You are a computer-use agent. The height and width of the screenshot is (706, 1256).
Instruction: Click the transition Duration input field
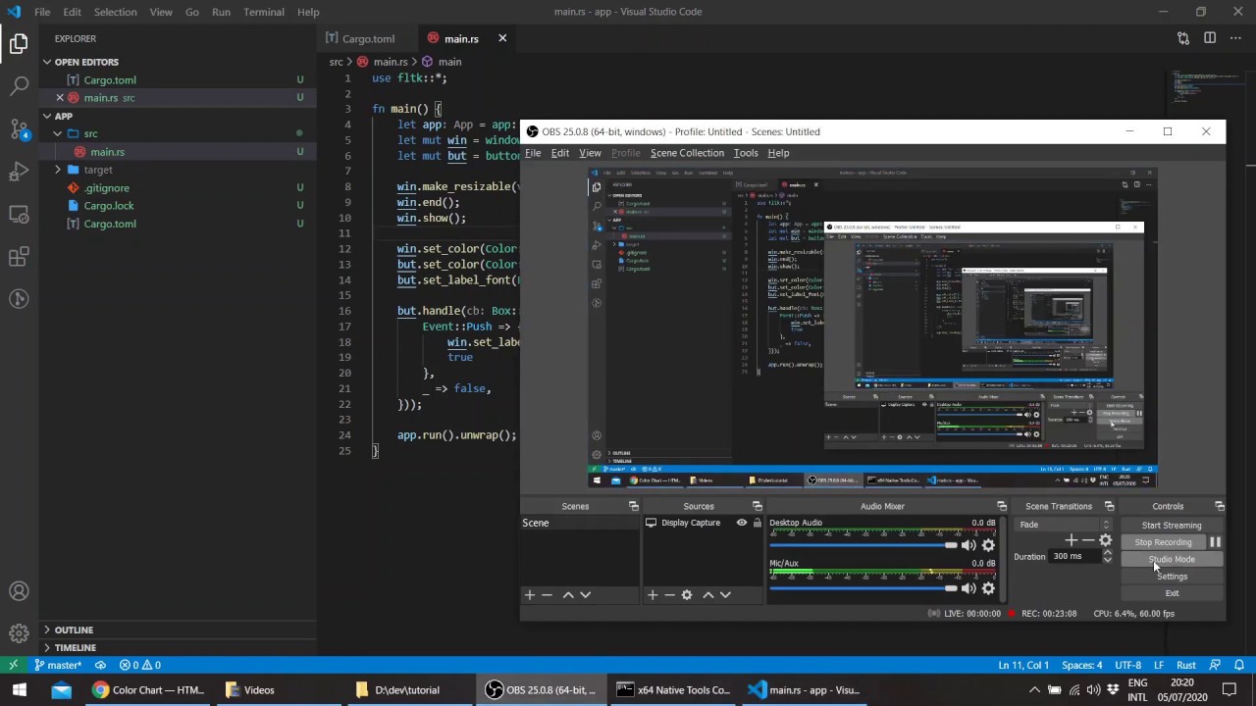click(1074, 556)
